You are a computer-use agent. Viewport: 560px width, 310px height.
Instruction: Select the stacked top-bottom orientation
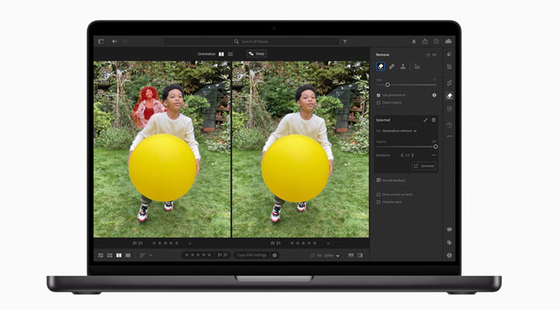[230, 54]
